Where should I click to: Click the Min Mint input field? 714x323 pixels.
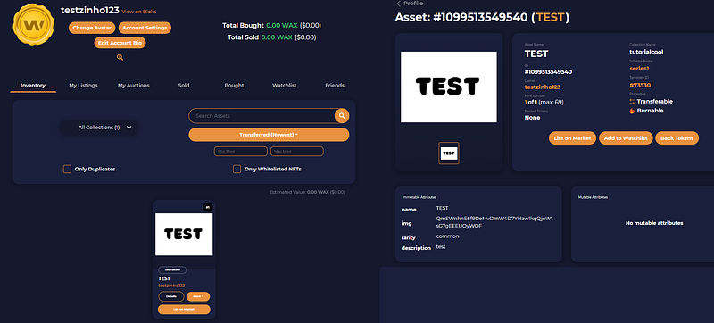pyautogui.click(x=241, y=151)
